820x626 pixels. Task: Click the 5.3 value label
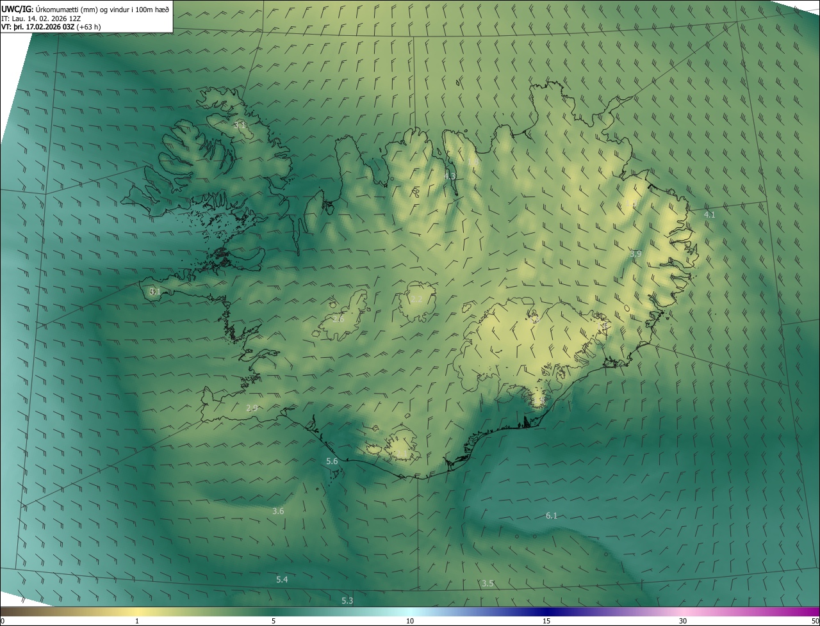[x=347, y=600]
